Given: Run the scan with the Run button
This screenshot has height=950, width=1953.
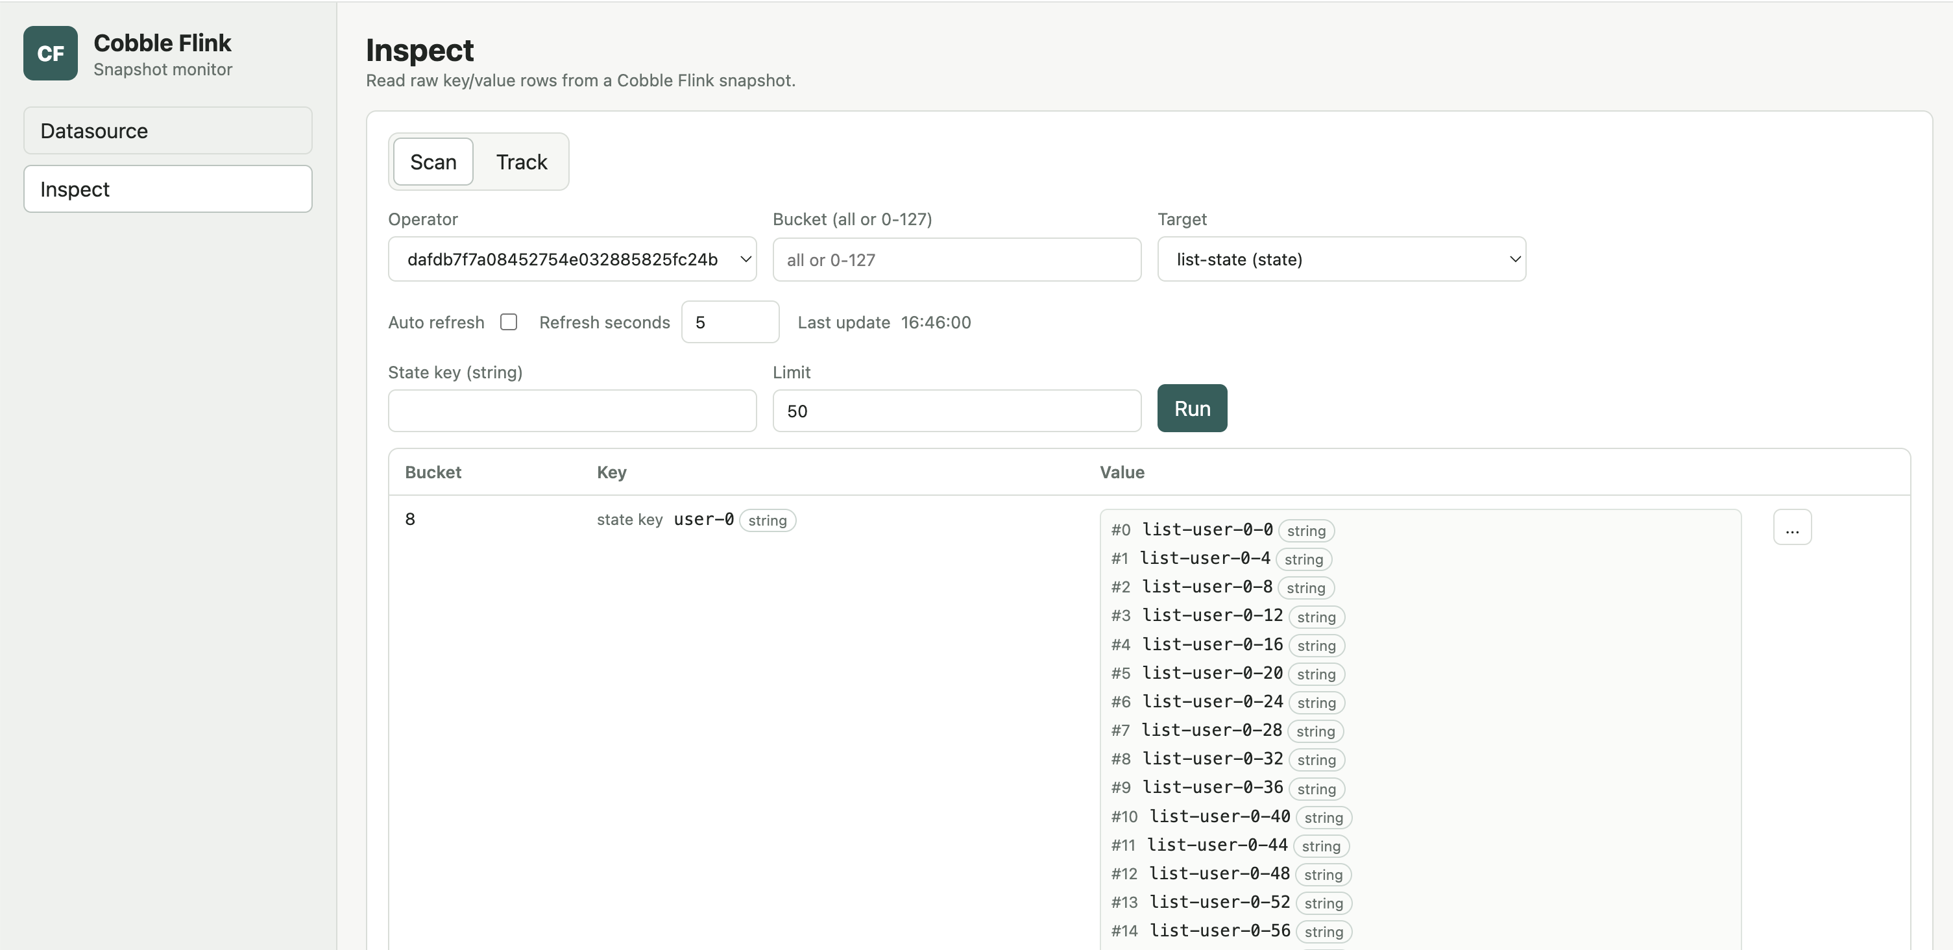Looking at the screenshot, I should coord(1192,409).
